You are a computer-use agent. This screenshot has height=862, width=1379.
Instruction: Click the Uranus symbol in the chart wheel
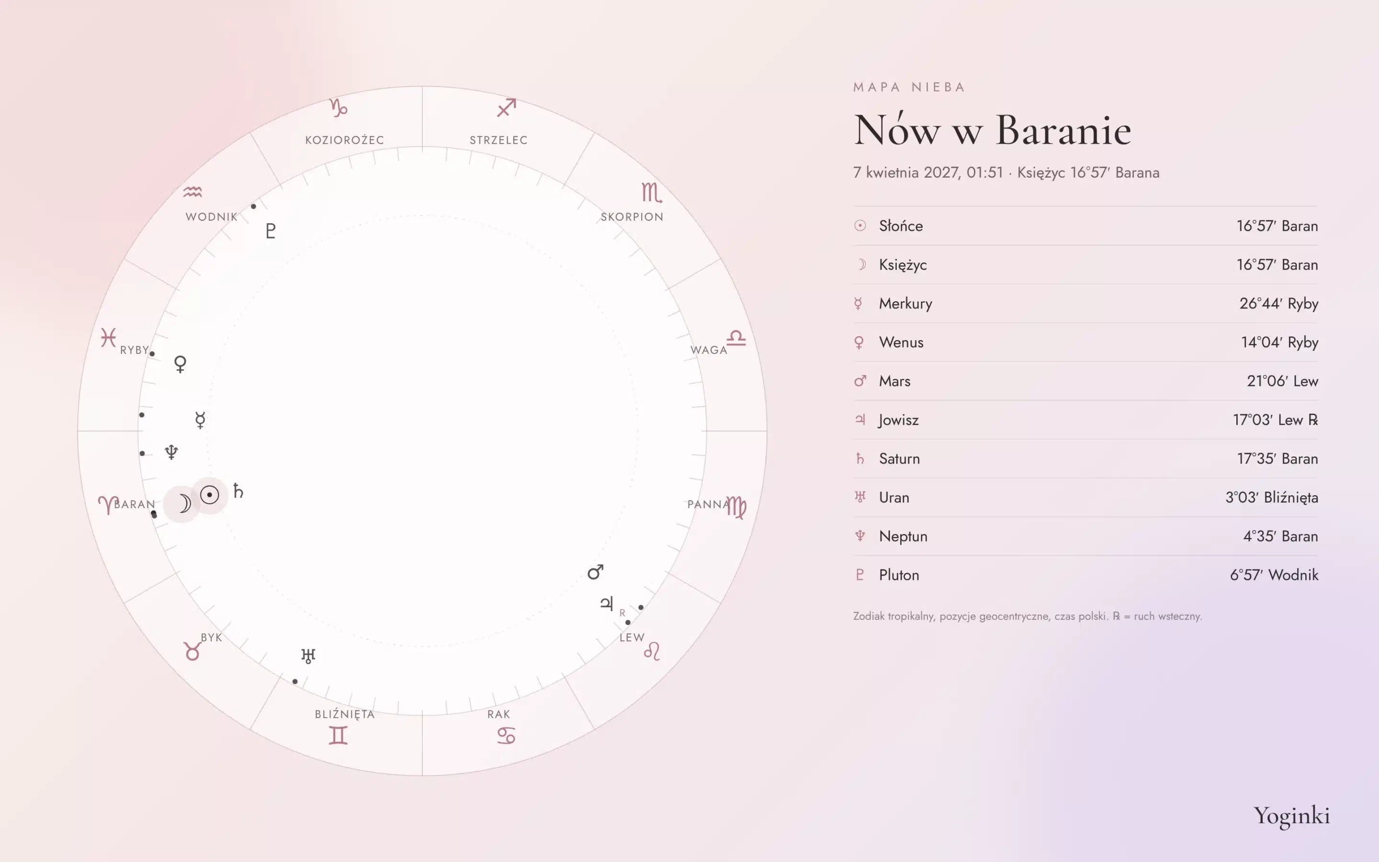click(x=308, y=656)
